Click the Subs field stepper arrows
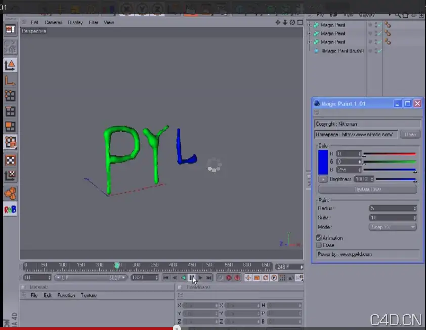This screenshot has width=426, height=330. click(x=414, y=218)
